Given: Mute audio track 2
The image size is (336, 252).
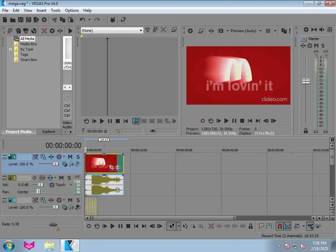Looking at the screenshot, I should 61,178.
